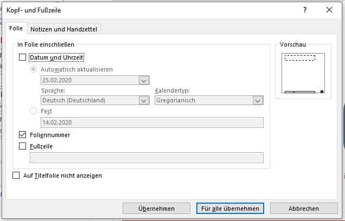Expand the Kalendertyp Gregorianisch dropdown

click(x=258, y=100)
